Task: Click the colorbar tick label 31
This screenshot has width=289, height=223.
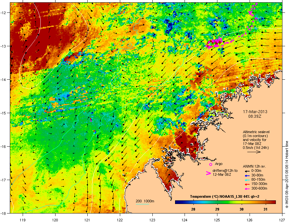Action: (x=265, y=209)
